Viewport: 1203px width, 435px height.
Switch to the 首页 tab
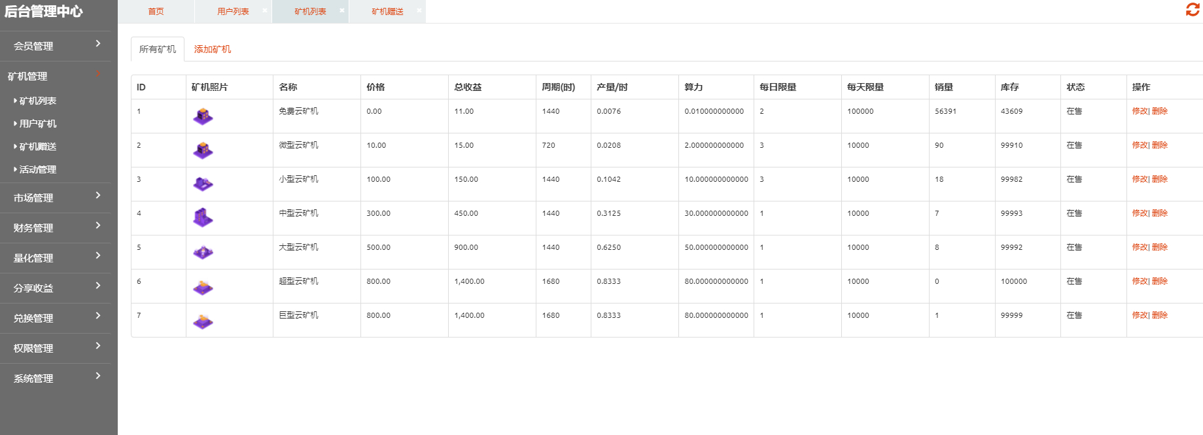tap(156, 12)
